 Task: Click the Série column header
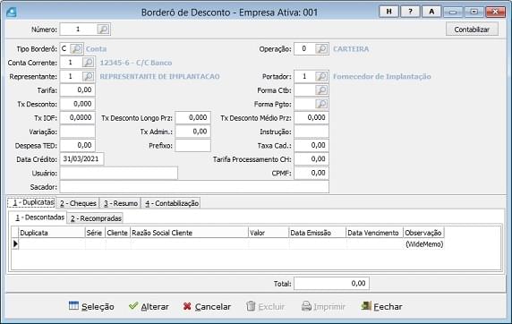(95, 233)
